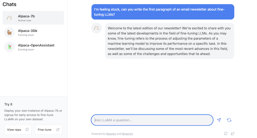Click the Alpaca-30b brown alpaca avatar
This screenshot has width=257, height=138.
(x=10, y=32)
